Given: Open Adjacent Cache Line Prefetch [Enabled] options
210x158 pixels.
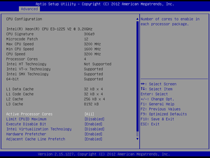Looking at the screenshot, I should (x=93, y=139).
